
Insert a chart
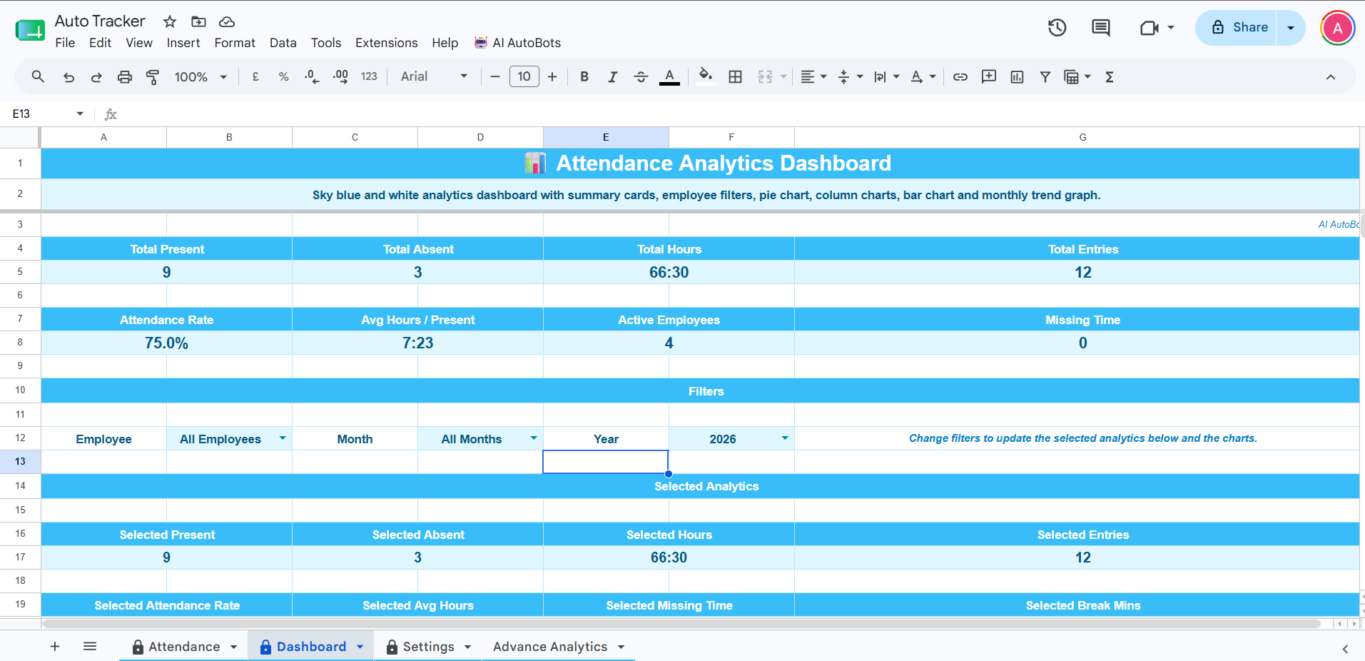tap(1017, 76)
